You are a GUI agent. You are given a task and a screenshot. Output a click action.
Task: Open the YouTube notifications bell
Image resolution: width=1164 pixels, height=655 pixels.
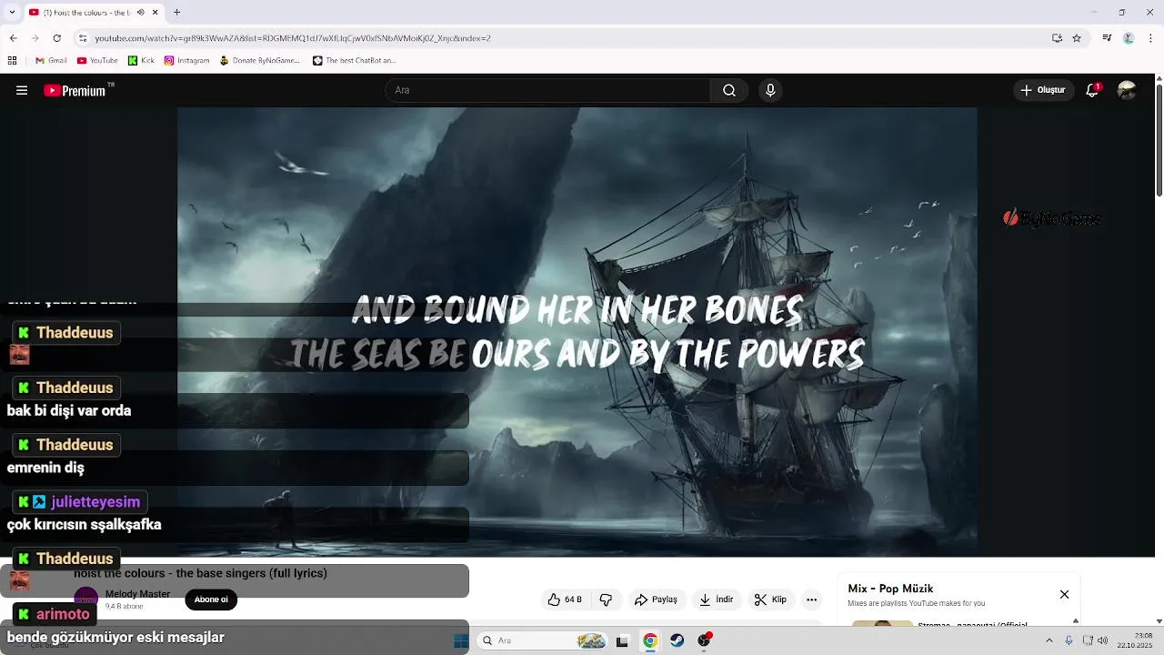point(1092,90)
